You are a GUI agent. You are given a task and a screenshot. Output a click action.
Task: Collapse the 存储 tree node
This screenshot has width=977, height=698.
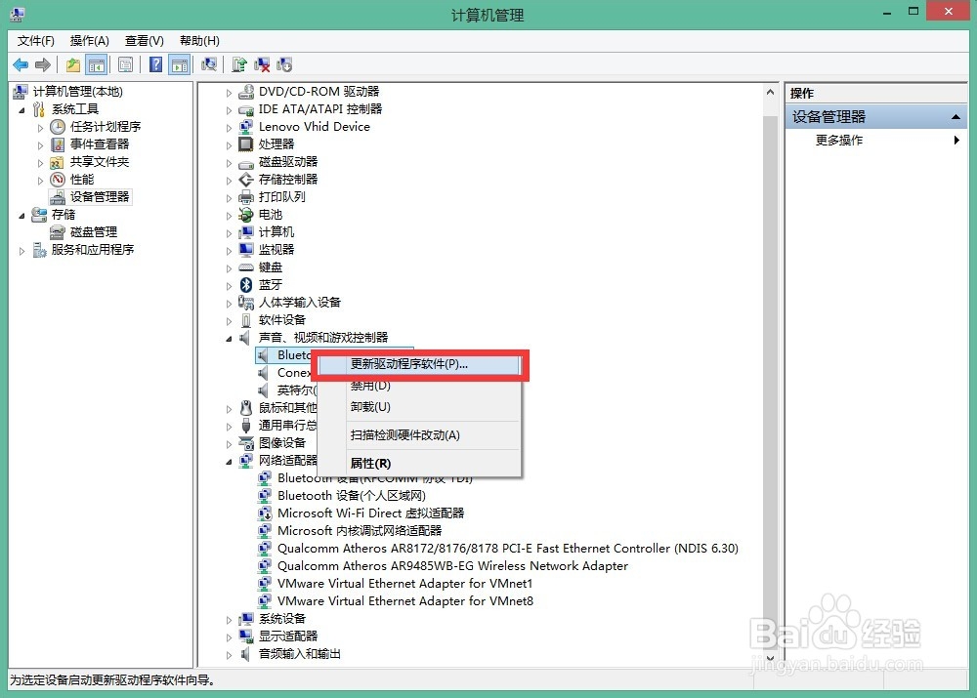coord(21,216)
